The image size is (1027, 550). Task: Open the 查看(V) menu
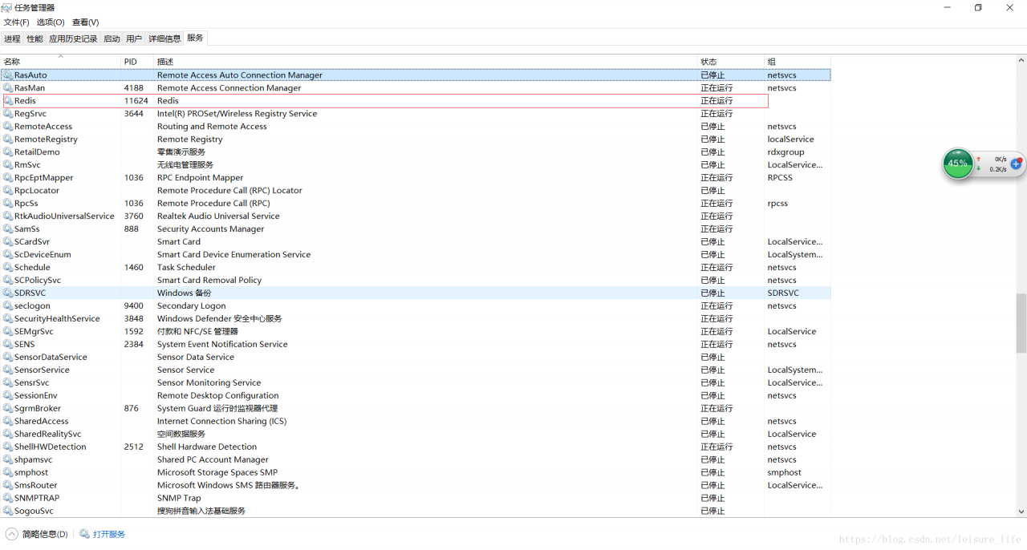coord(85,22)
